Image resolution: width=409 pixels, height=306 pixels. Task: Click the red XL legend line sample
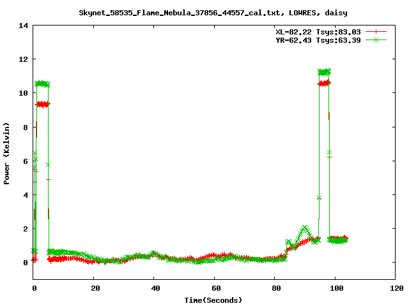(376, 32)
